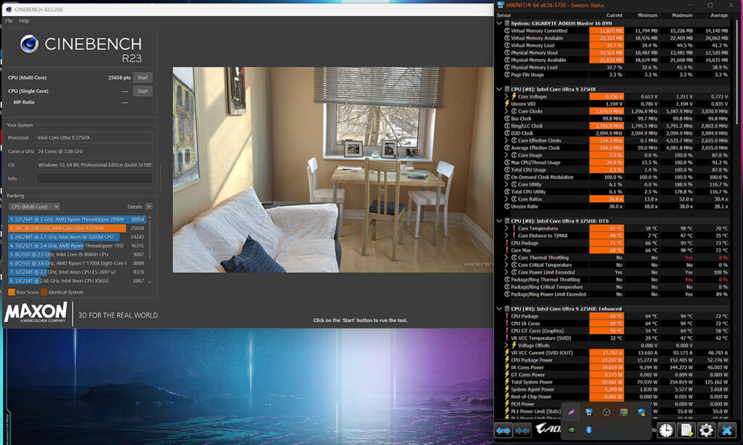Viewport: 743px width, 445px height.
Task: Select the AMD Ryzen Threadripper 2990W ranking row
Action: (x=77, y=219)
